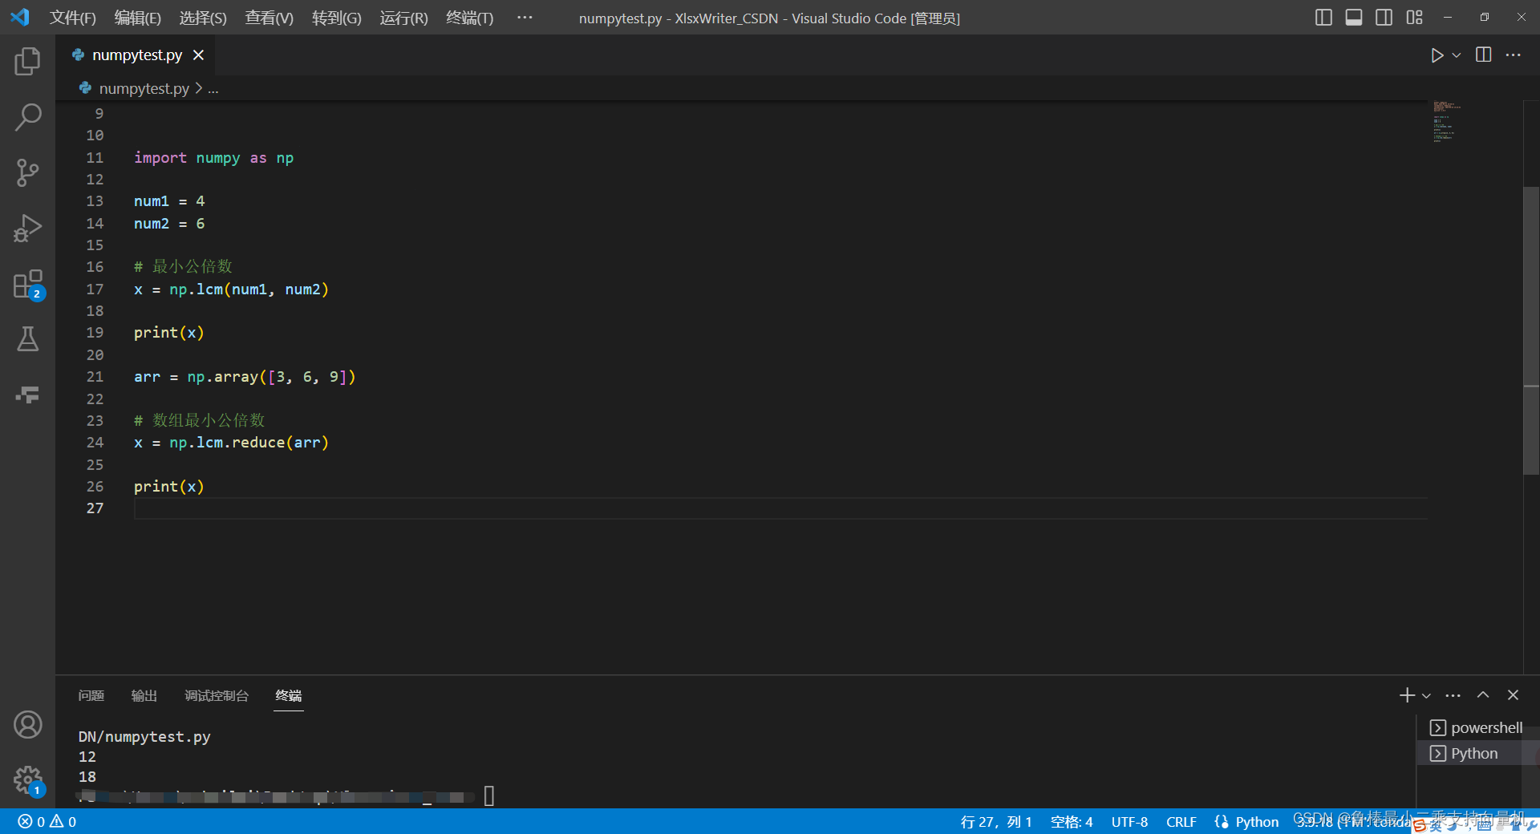Open the Manage gear menu
The width and height of the screenshot is (1540, 834).
coord(27,779)
